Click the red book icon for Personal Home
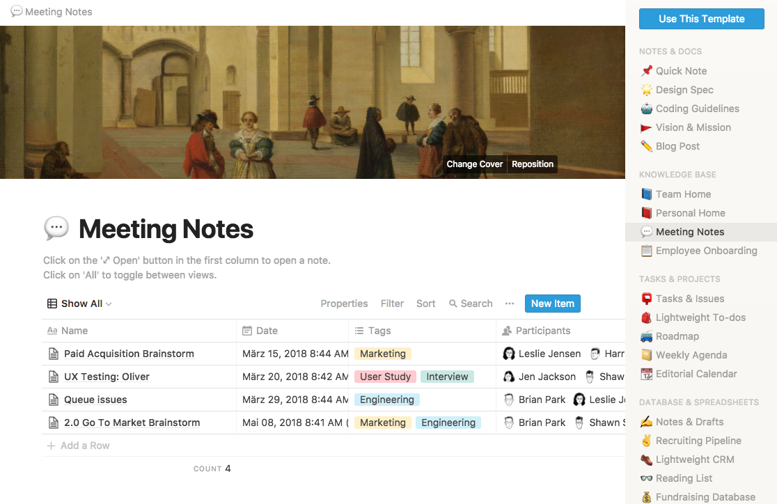Image resolution: width=777 pixels, height=504 pixels. click(x=646, y=213)
